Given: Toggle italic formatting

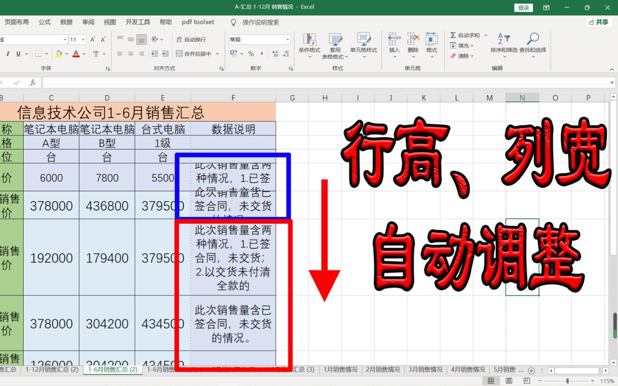Looking at the screenshot, I should (x=8, y=54).
